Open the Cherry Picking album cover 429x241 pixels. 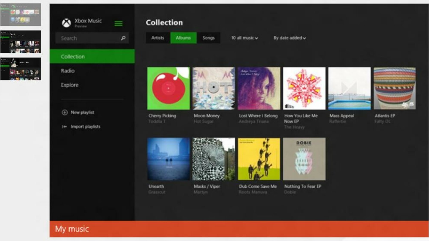[x=168, y=88]
